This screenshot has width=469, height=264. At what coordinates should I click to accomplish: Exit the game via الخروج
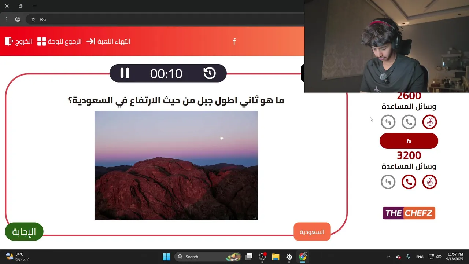[x=19, y=41]
